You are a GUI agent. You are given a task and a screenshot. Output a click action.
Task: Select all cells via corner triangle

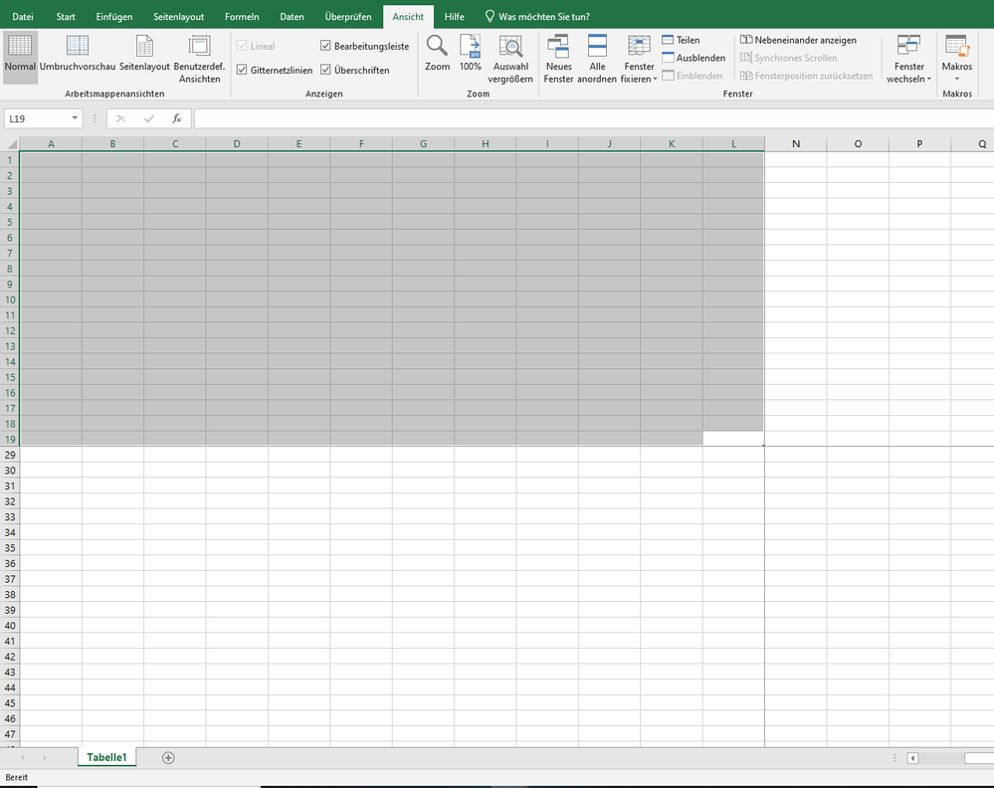coord(10,144)
